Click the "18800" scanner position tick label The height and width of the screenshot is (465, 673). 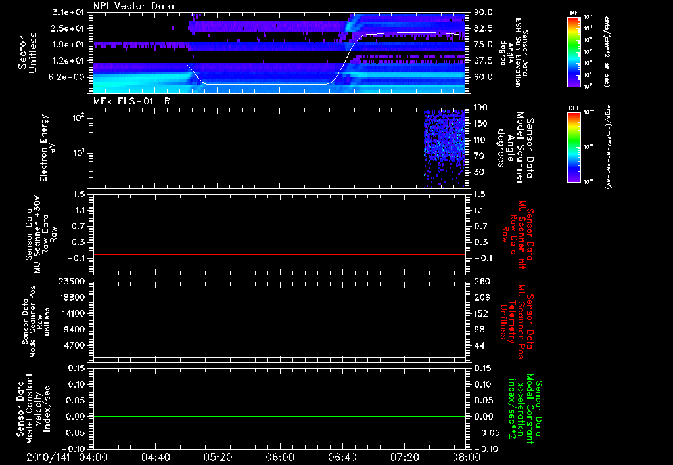coord(72,298)
